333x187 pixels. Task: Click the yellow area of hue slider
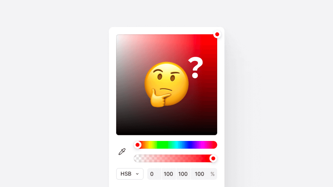coord(151,145)
